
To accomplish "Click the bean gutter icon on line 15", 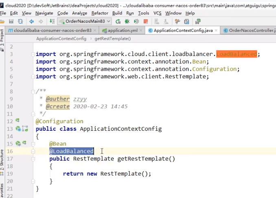I will tap(18, 144).
